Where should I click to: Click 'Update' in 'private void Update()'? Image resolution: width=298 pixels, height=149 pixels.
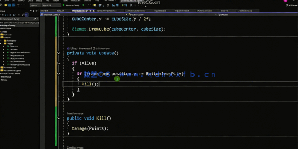click(106, 53)
